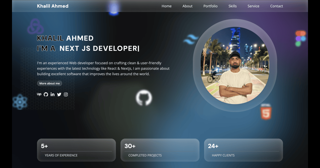The height and width of the screenshot is (168, 320).
Task: Open the small GitHub social icon
Action: (46, 94)
